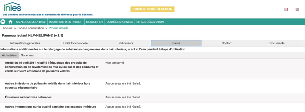Switch to Unité fonctionnelle tab
Image resolution: width=305 pixels, height=112 pixels.
point(75,43)
